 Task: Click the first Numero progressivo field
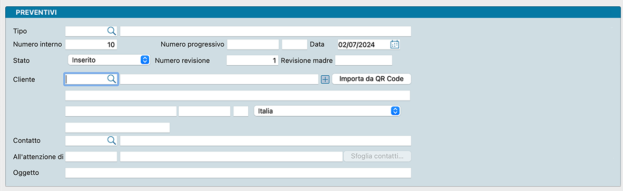pyautogui.click(x=253, y=44)
